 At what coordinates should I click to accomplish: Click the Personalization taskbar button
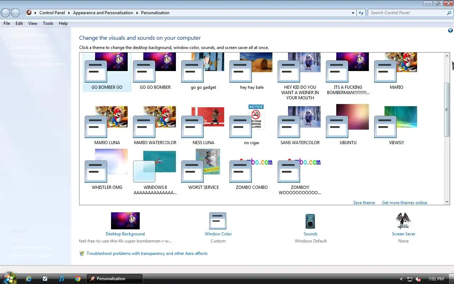115,279
